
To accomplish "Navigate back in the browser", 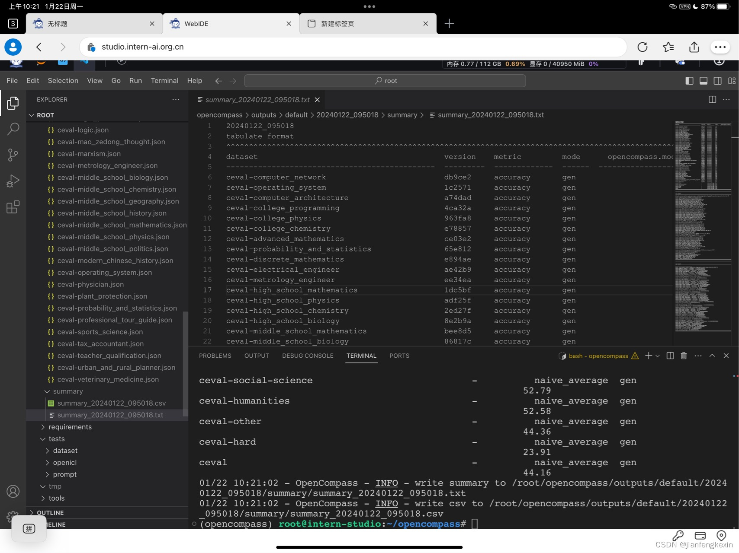I will 39,47.
